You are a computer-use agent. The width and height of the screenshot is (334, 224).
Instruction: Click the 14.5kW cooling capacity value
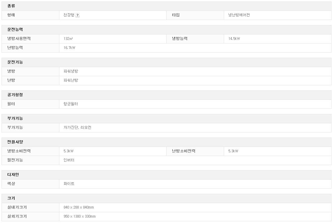tap(234, 39)
